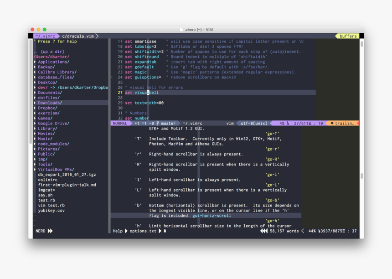Open the VirtualBox VMs/ directory

(x=56, y=170)
